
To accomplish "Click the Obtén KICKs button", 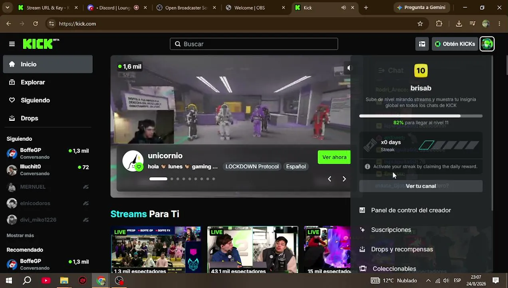I will coord(455,44).
